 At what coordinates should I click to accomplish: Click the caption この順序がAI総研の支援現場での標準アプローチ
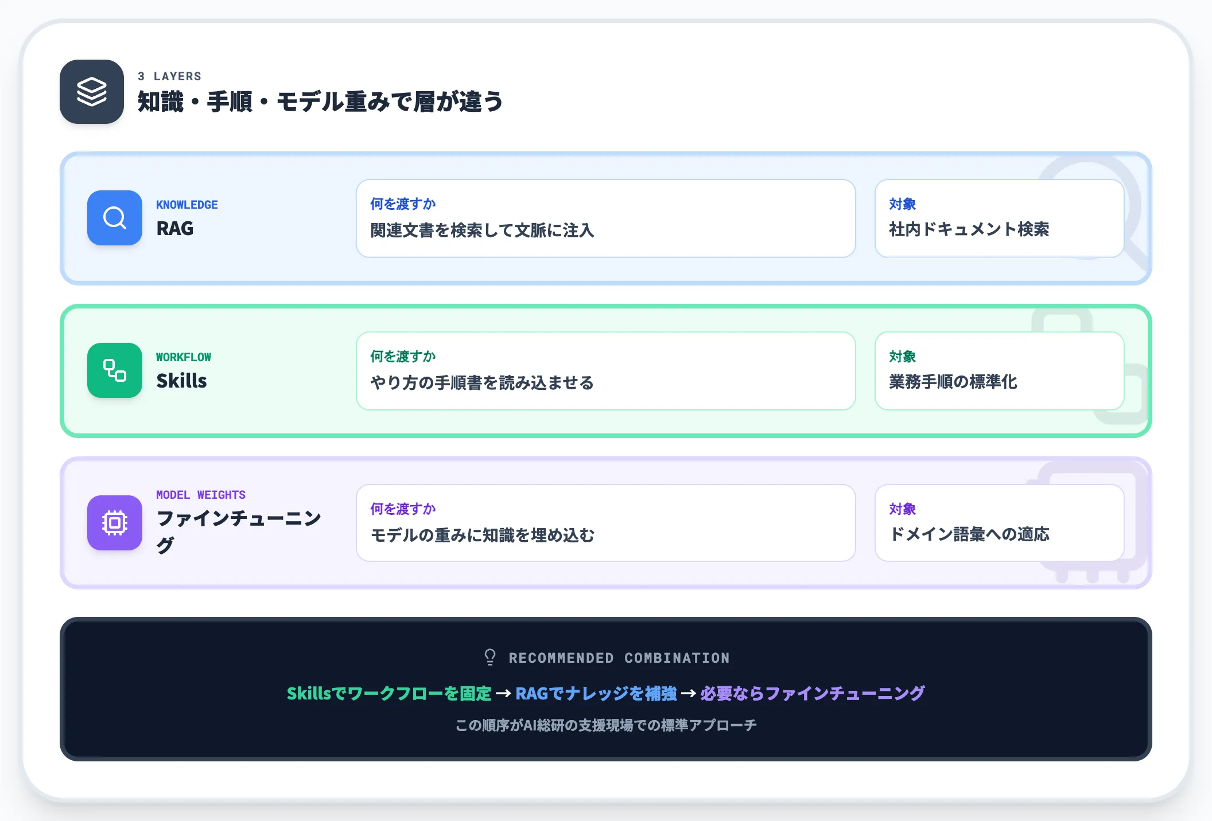point(606,725)
